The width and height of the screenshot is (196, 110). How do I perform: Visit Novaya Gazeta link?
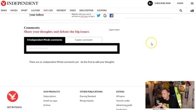coord(87,101)
